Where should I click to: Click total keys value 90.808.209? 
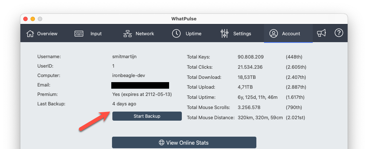pos(251,57)
